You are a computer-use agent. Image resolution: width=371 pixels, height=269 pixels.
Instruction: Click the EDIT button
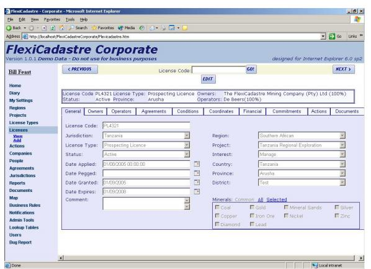[208, 79]
